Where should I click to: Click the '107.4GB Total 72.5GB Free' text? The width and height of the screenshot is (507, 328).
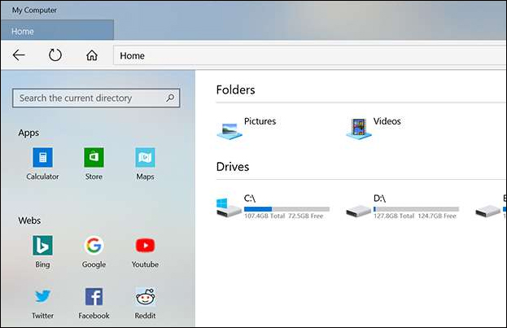tap(283, 216)
